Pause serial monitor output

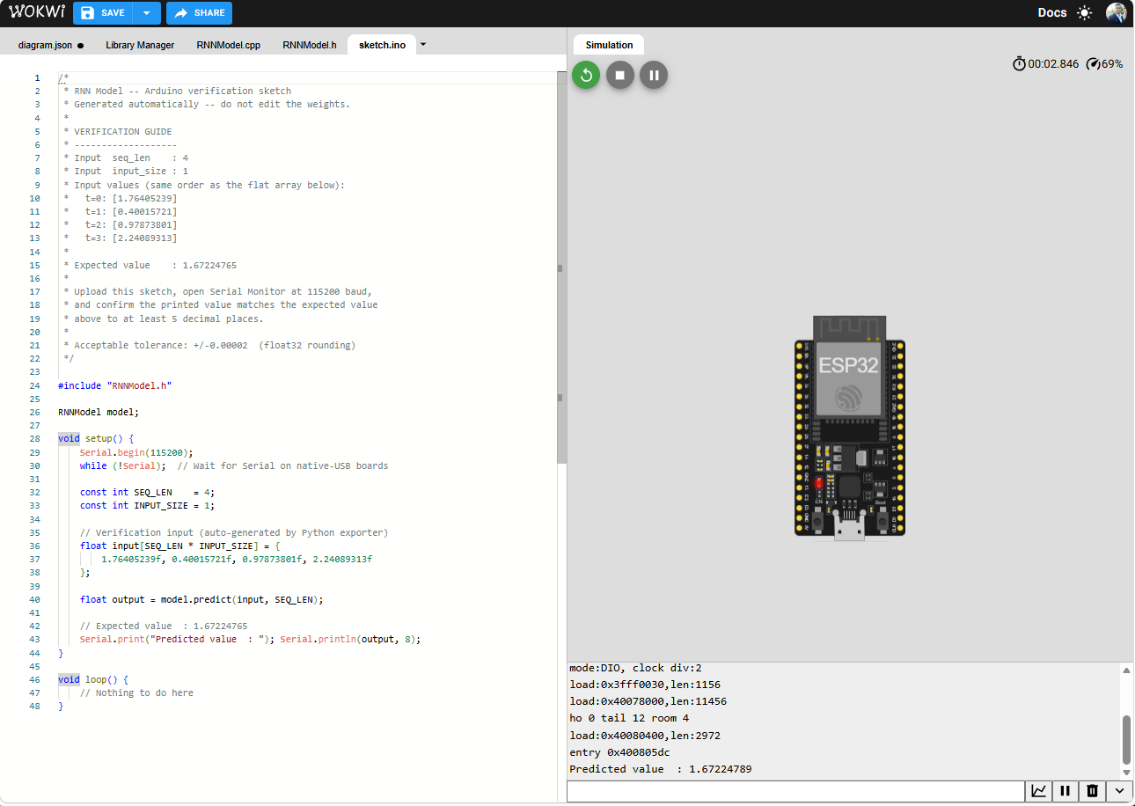click(1065, 791)
